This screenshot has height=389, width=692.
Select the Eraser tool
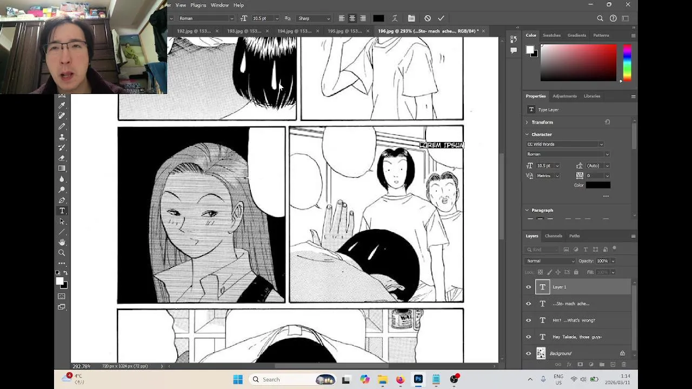pyautogui.click(x=62, y=158)
